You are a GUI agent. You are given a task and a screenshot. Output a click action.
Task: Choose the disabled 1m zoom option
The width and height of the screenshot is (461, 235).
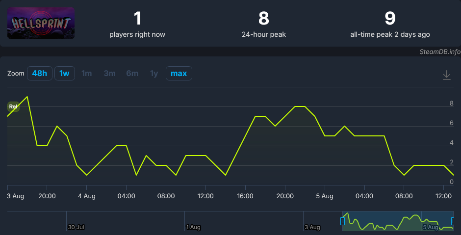coord(86,73)
